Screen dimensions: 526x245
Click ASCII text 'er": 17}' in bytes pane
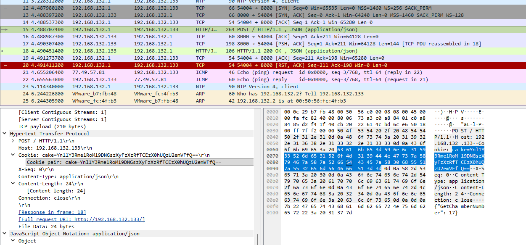point(447,213)
